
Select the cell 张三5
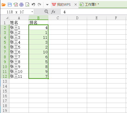19,47
